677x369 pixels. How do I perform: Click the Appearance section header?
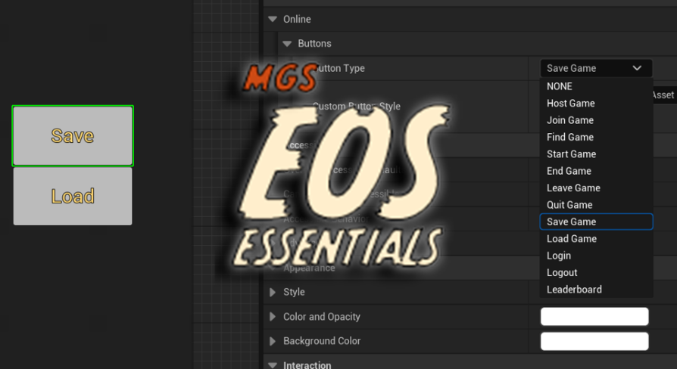coord(309,268)
